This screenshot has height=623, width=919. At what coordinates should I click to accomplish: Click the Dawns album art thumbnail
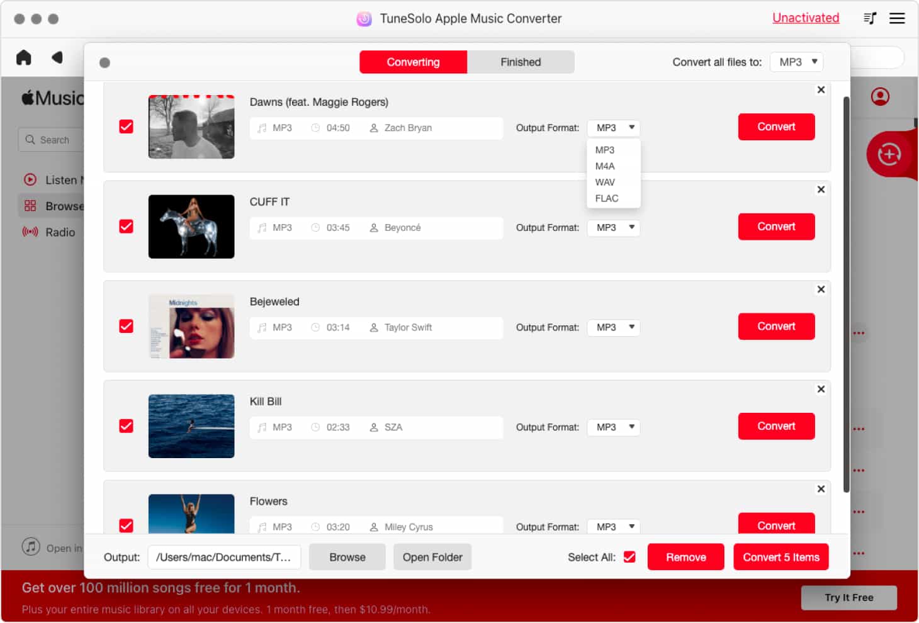(x=191, y=126)
